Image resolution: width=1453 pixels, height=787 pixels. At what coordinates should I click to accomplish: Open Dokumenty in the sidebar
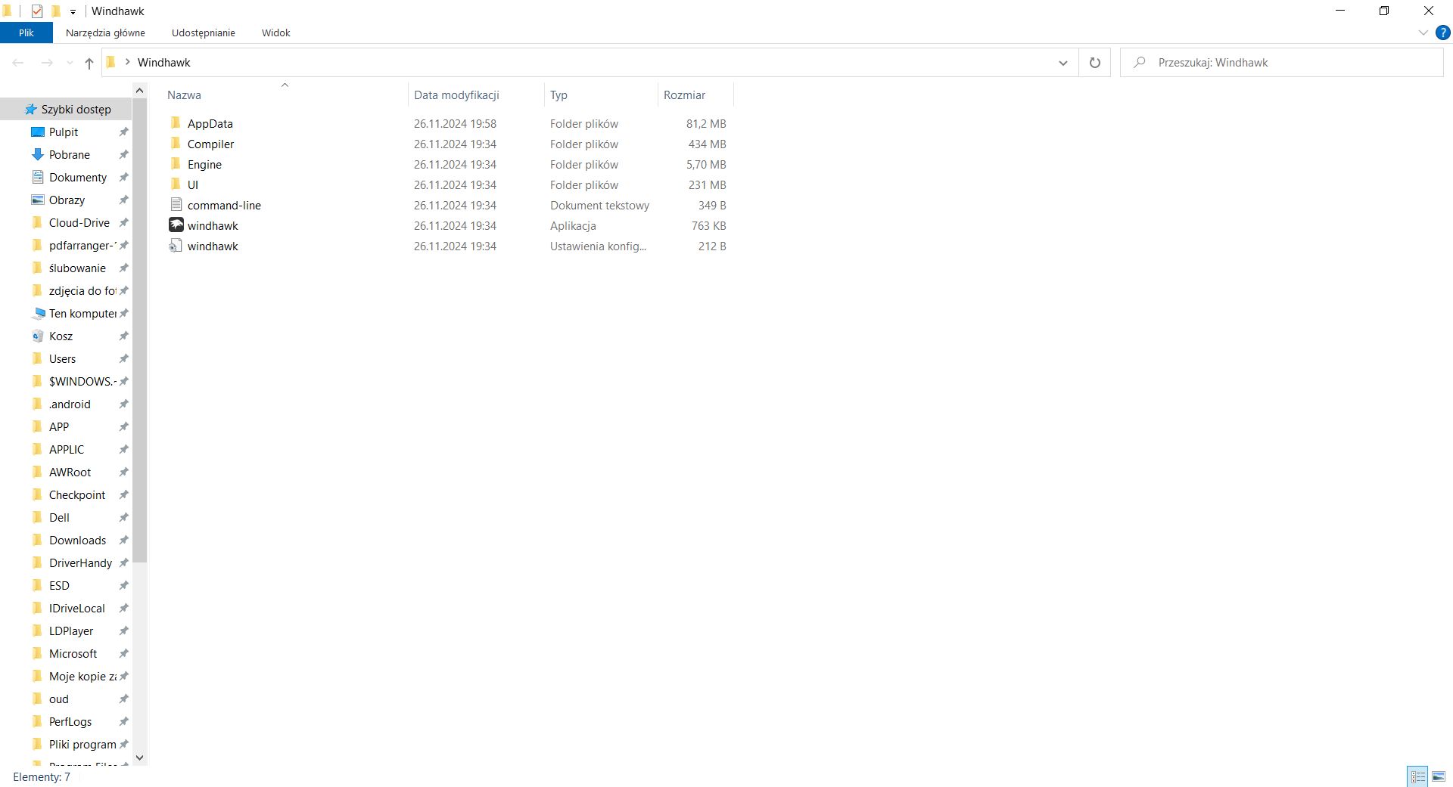(77, 177)
